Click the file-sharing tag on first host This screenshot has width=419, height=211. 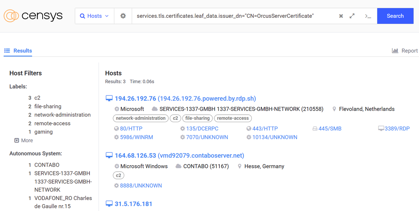pos(197,118)
